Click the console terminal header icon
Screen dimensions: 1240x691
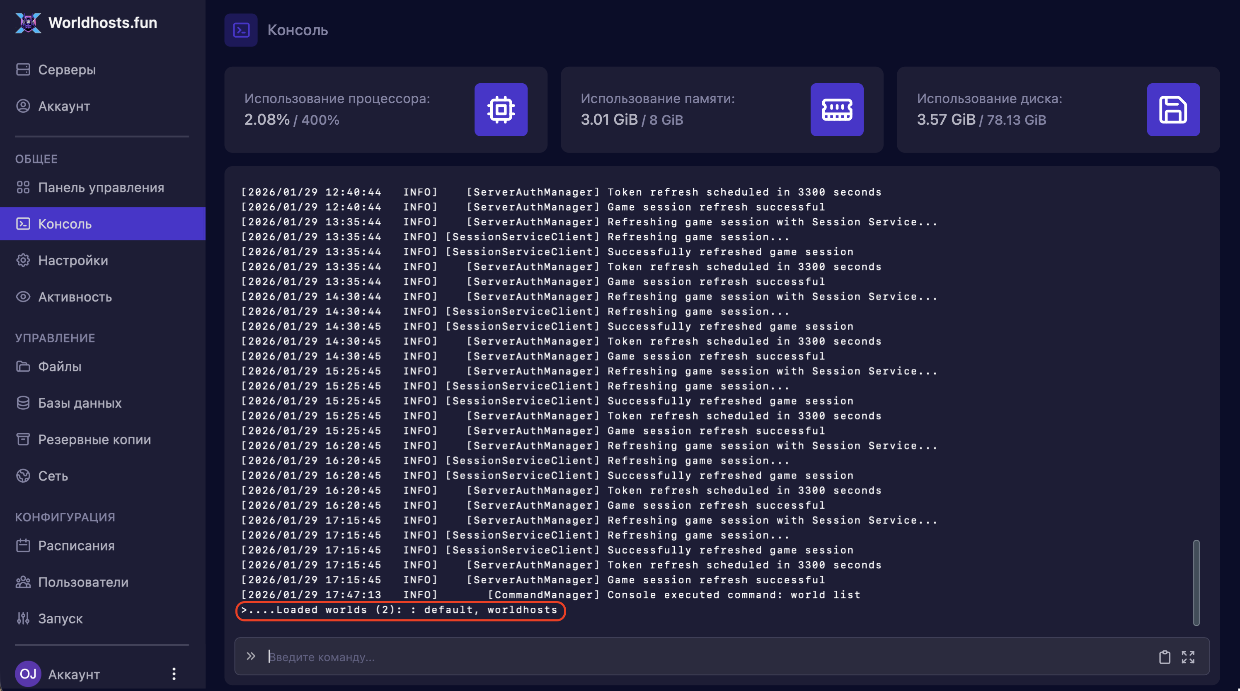pos(241,30)
